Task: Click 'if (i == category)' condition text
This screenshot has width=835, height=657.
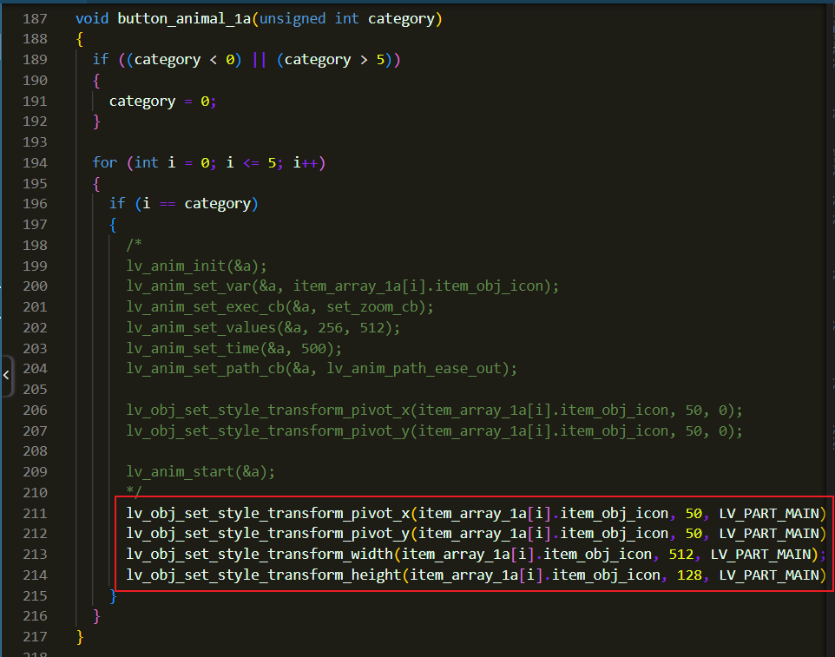Action: [184, 204]
